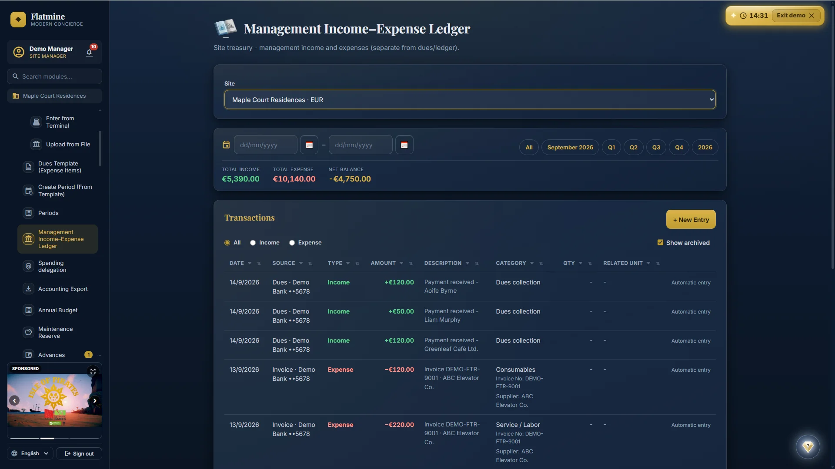835x469 pixels.
Task: Click the Exit demo button
Action: [x=795, y=16]
